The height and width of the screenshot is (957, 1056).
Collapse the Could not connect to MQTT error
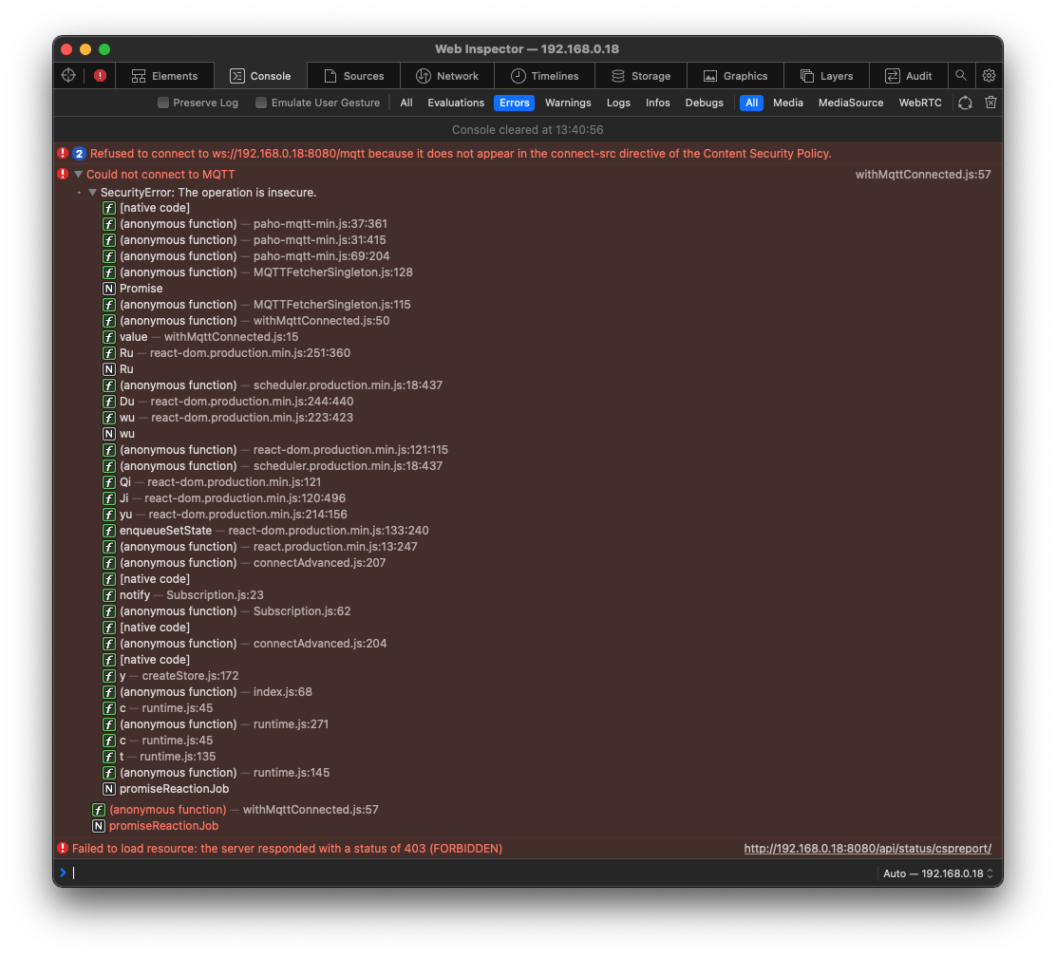tap(78, 174)
